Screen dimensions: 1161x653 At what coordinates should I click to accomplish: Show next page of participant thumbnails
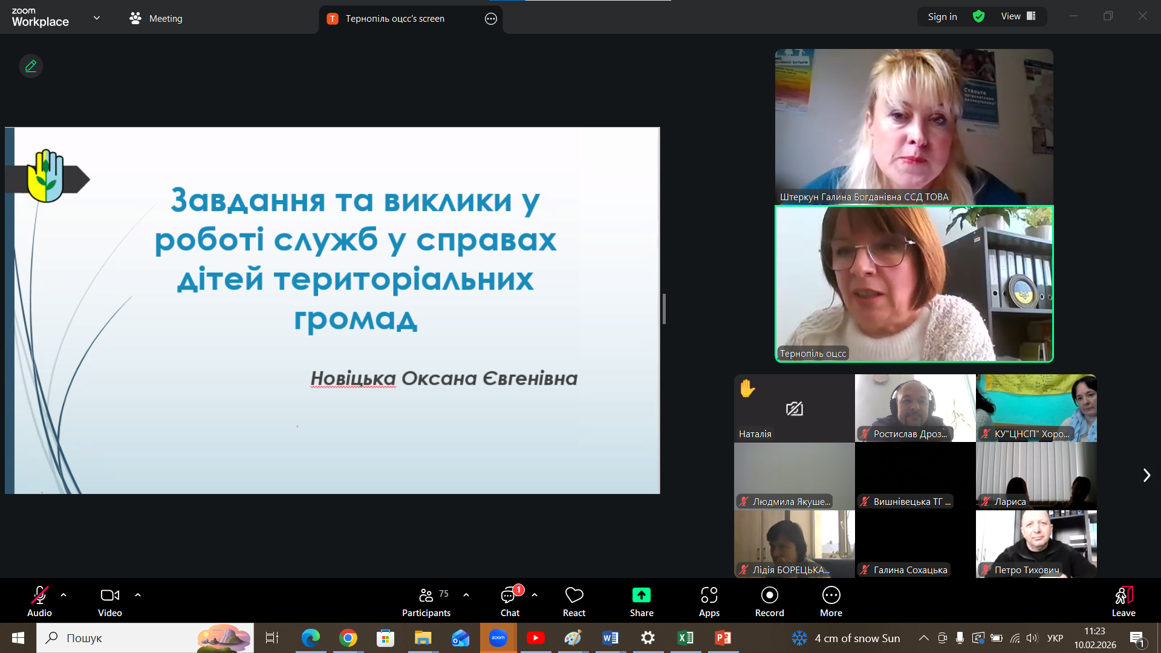click(1146, 475)
